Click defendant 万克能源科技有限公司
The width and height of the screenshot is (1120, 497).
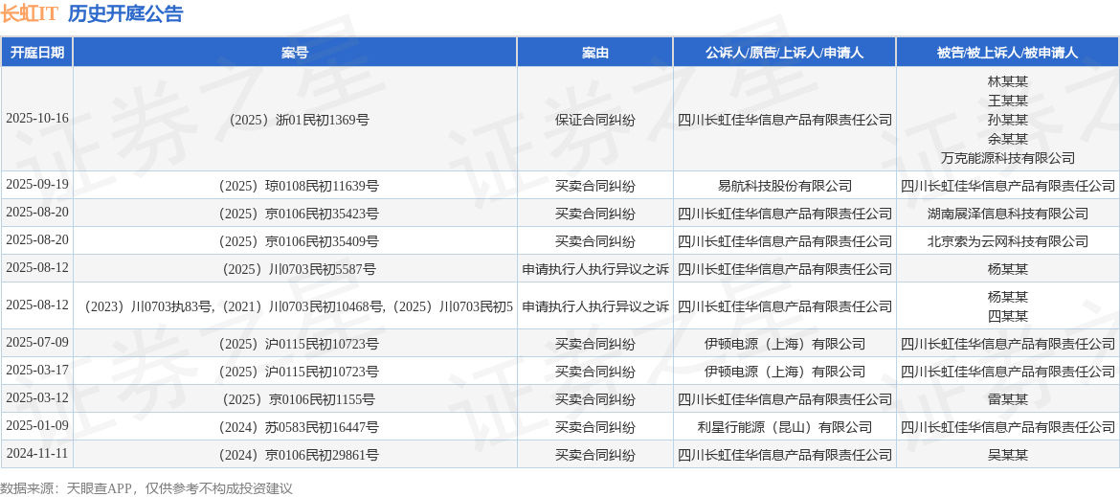click(x=1008, y=158)
